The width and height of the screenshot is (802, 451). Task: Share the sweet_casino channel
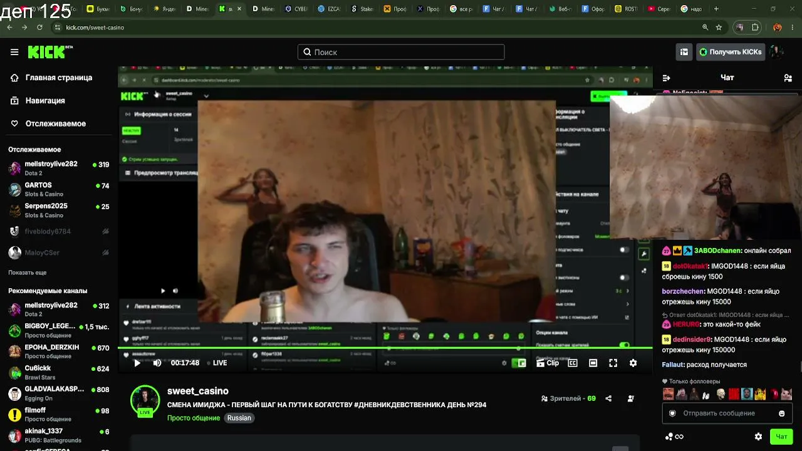(608, 398)
